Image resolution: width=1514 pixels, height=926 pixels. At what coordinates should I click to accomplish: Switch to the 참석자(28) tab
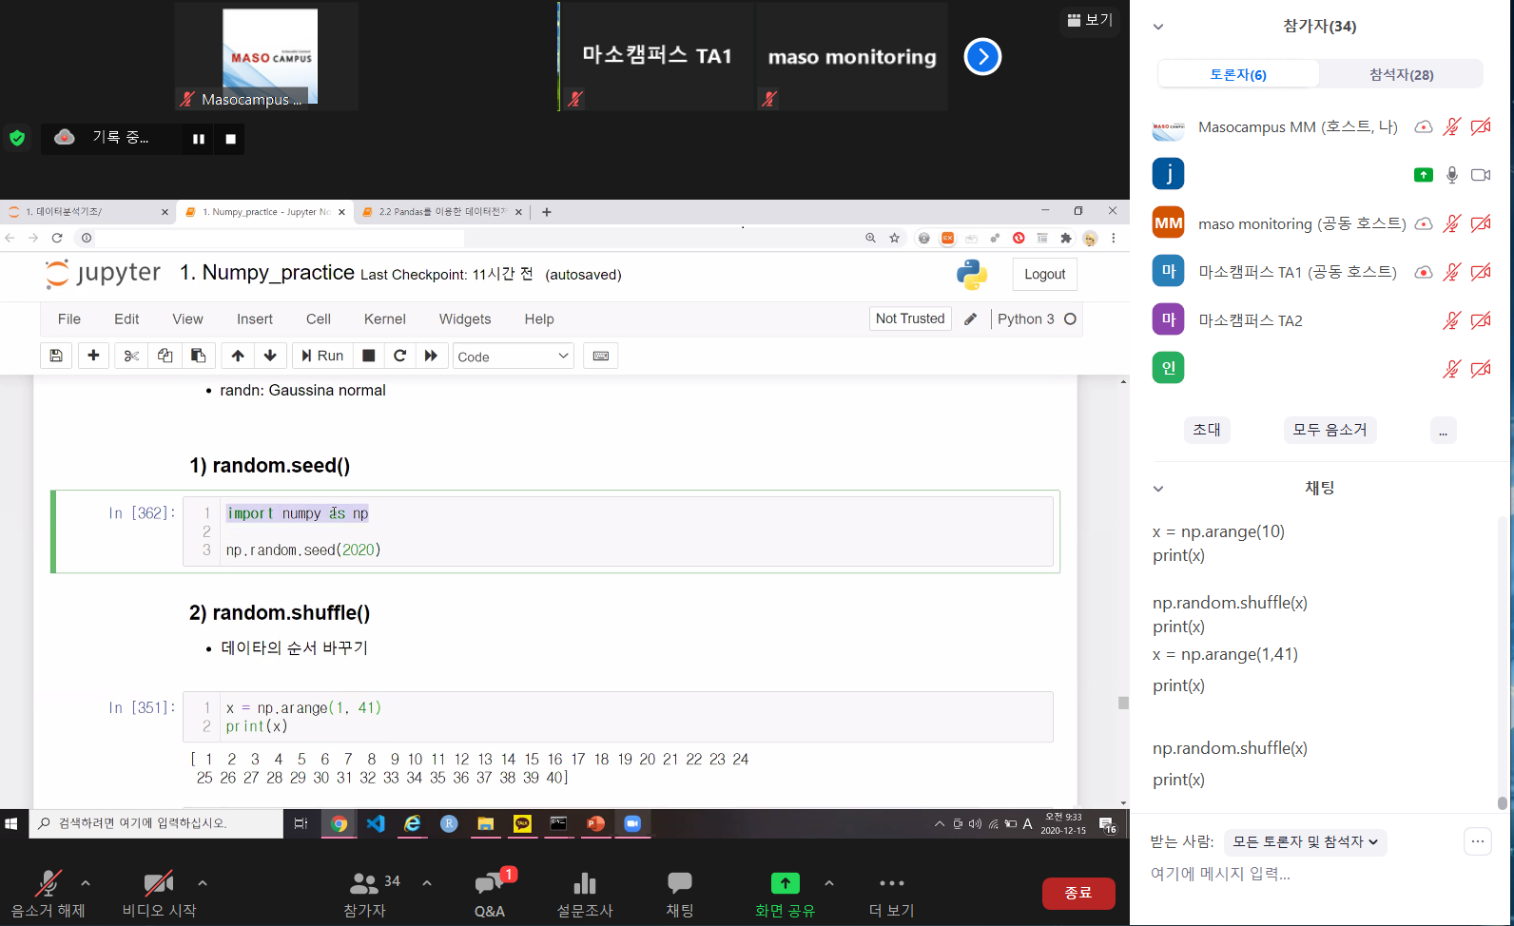pos(1401,74)
